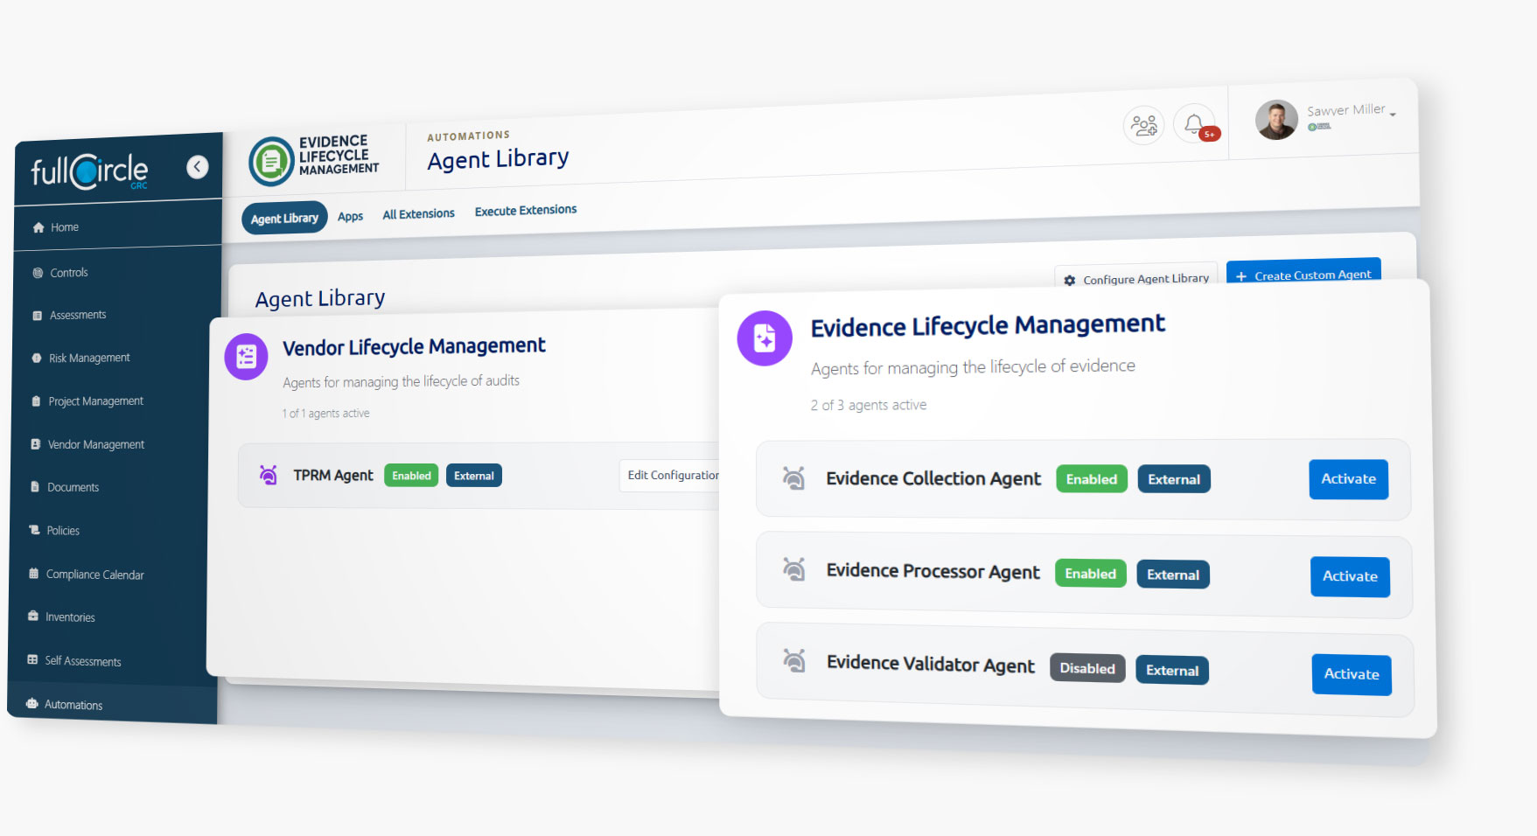This screenshot has height=836, width=1537.
Task: Click the Policies sidebar icon
Action: point(35,530)
